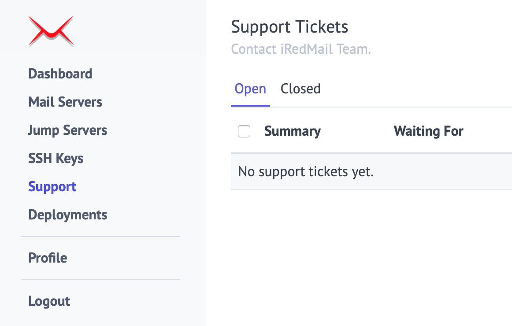
Task: Navigate to SSH Keys
Action: [x=56, y=158]
